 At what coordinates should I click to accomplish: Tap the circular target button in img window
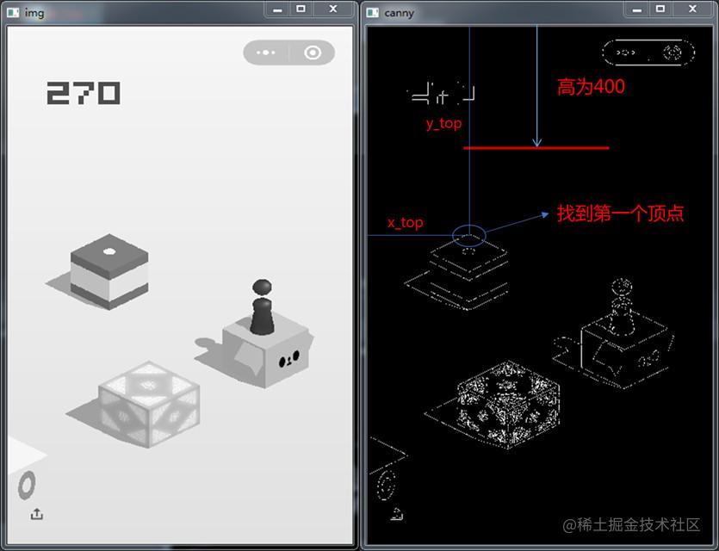[313, 53]
